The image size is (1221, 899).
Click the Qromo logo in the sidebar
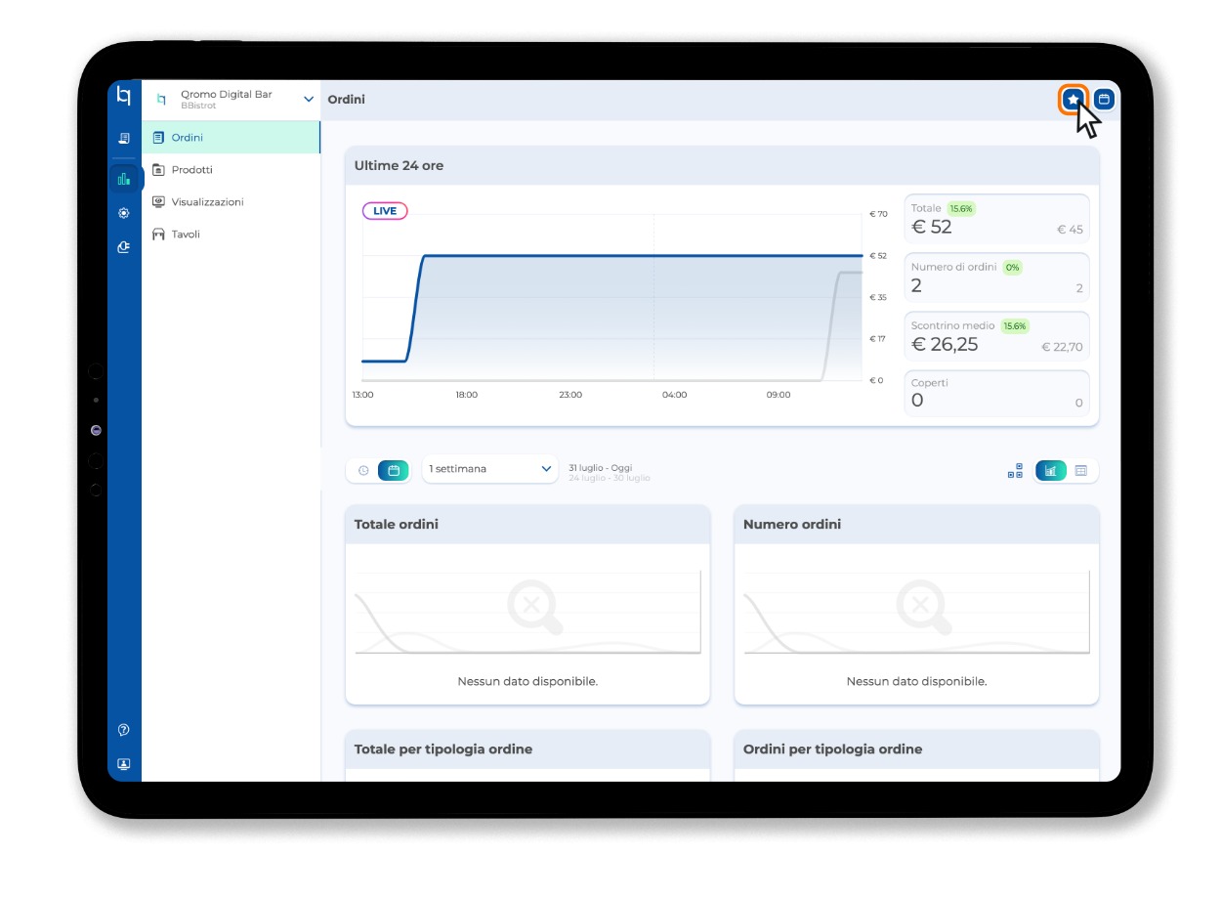124,96
